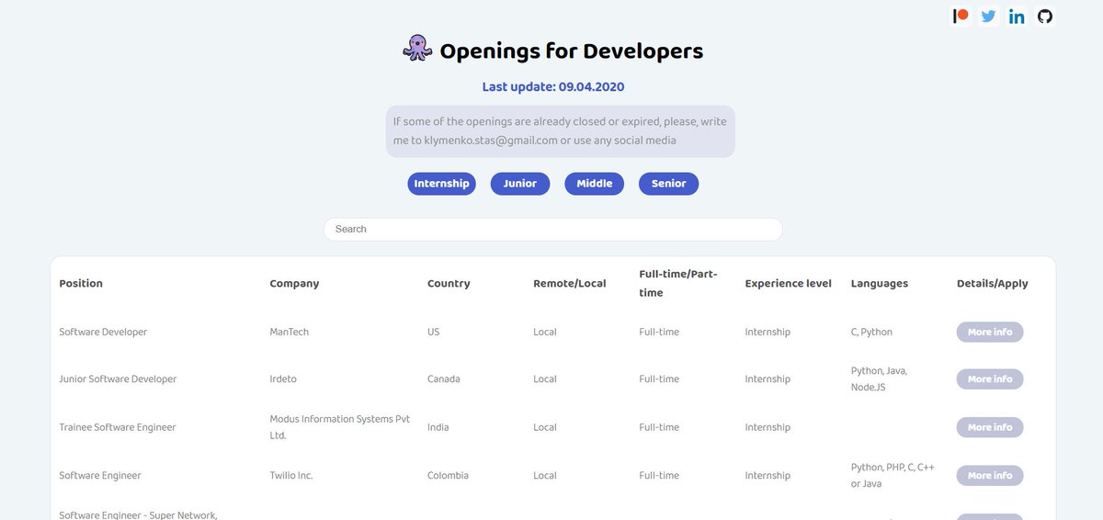Select the 'Trainee Software Engineer' position cell
This screenshot has height=520, width=1103.
pos(118,427)
